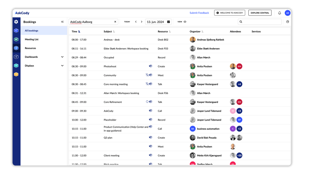Click the Submit Feedback link

coord(199,13)
